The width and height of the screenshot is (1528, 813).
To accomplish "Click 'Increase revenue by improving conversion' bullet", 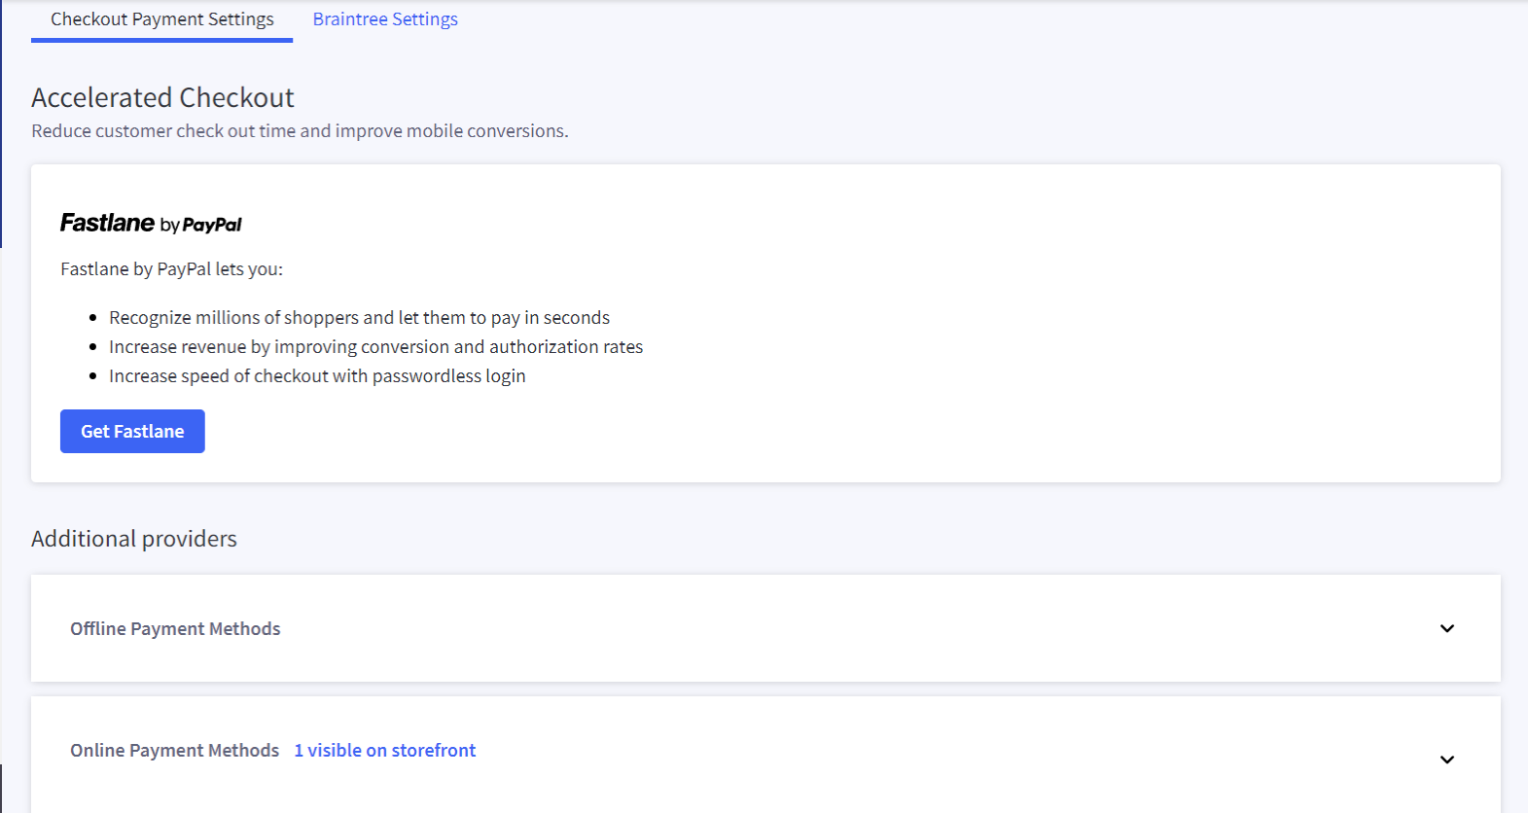I will click(375, 346).
